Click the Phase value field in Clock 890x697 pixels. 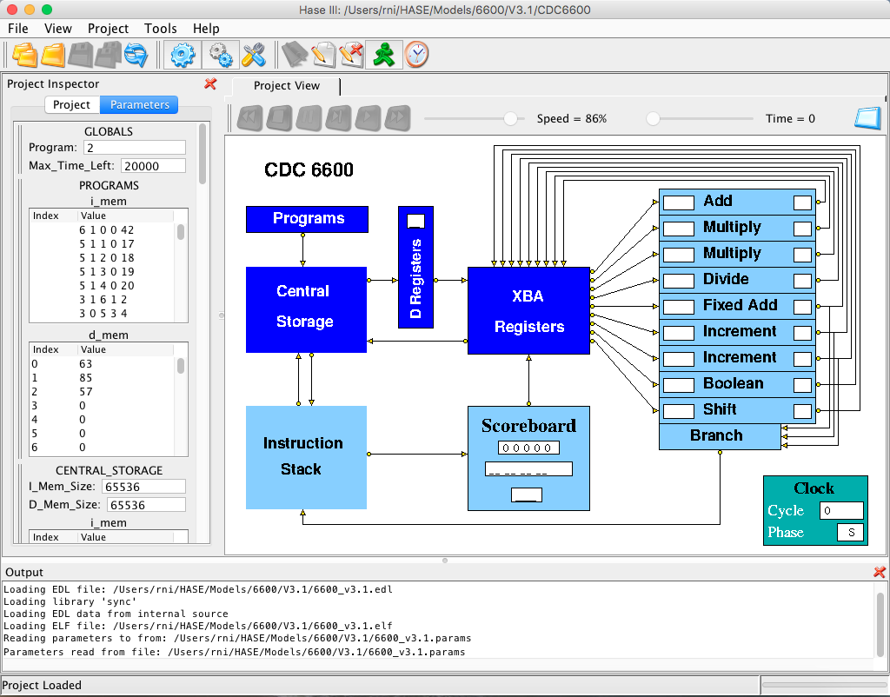point(850,533)
